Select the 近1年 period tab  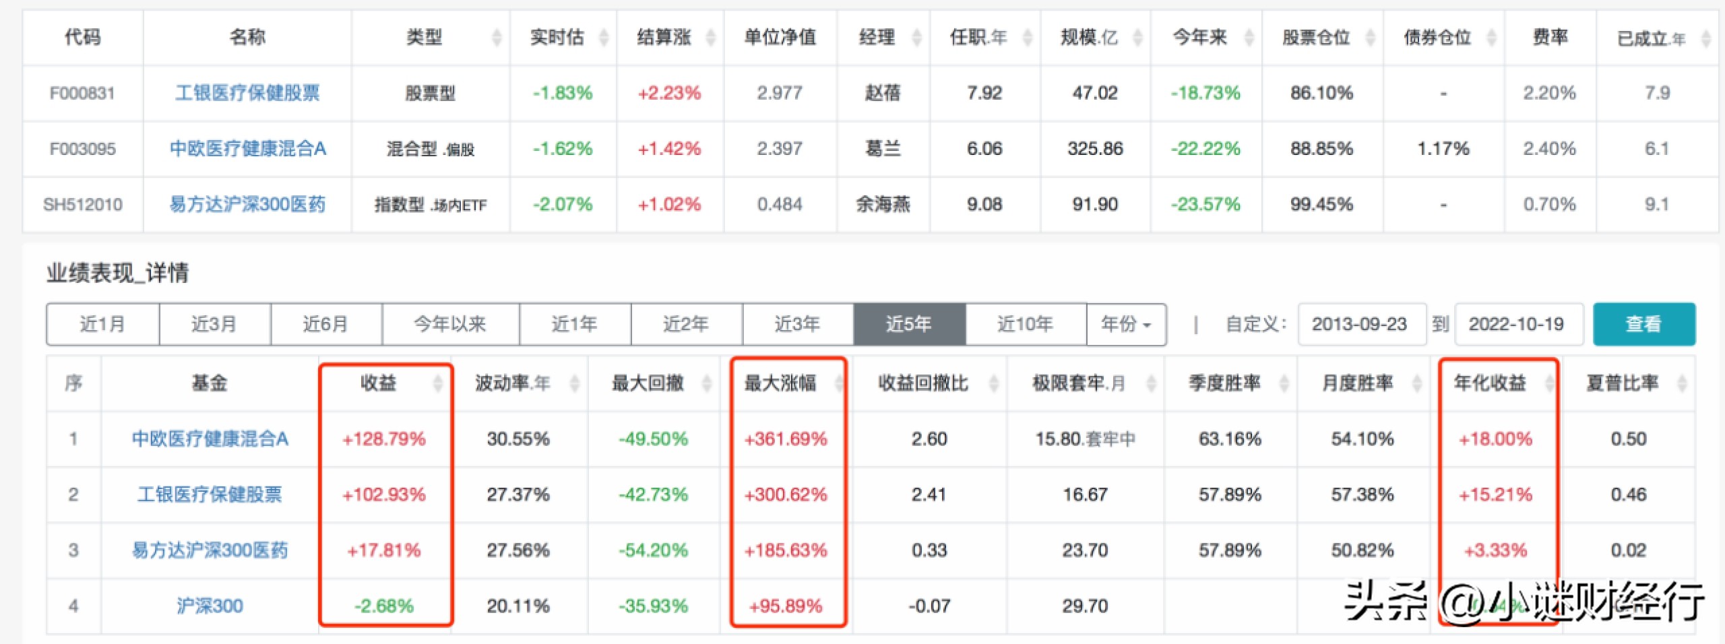[x=575, y=324]
